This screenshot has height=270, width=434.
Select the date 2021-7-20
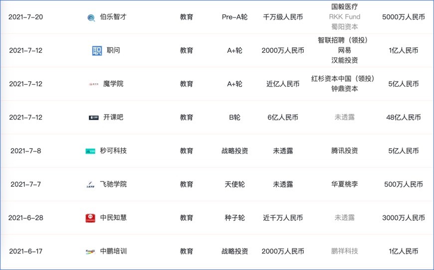[26, 17]
